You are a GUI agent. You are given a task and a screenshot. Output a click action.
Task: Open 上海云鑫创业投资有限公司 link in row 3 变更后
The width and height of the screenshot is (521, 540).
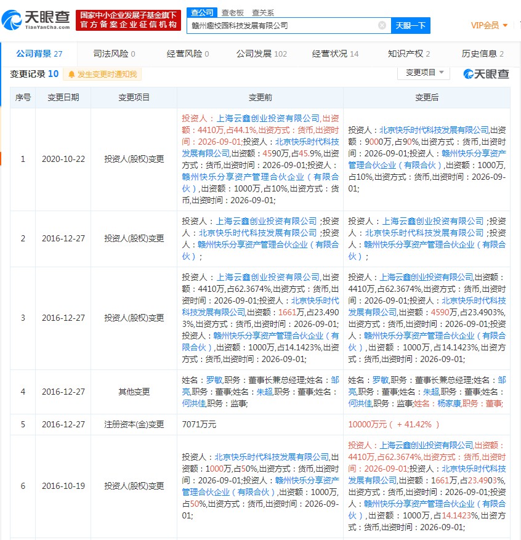(x=426, y=277)
